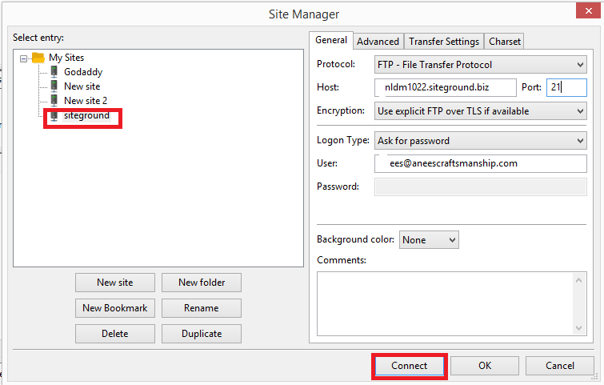604x385 pixels.
Task: Switch to the Advanced tab
Action: [378, 42]
